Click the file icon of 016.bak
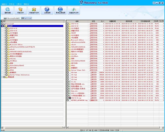This screenshot has width=165, height=132. (70, 72)
